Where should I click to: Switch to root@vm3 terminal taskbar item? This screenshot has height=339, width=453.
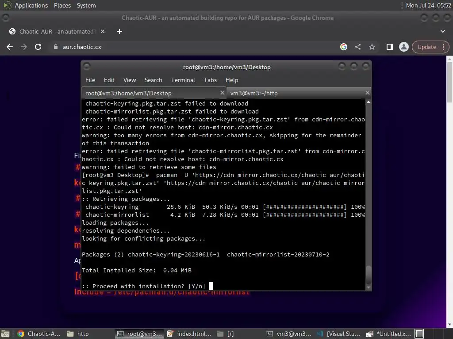click(139, 334)
